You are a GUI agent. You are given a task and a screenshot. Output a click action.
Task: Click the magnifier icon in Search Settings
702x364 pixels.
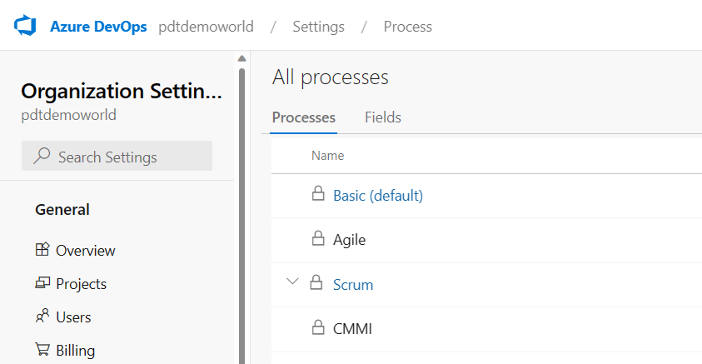click(41, 157)
